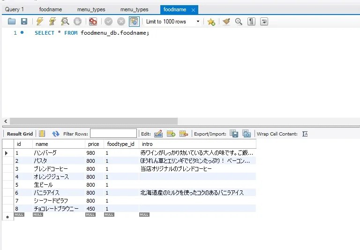This screenshot has height=250, width=360.
Task: Run Explain plan magnifier-lightning icon
Action: tap(65, 22)
